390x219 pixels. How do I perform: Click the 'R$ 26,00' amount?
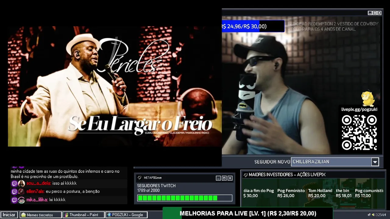(x=286, y=196)
